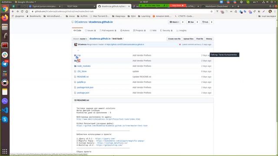Open the Bookmarks folder in bookmarks bar
The image size is (278, 156).
[x=34, y=16]
